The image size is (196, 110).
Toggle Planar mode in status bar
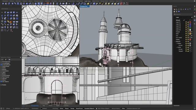(67, 108)
